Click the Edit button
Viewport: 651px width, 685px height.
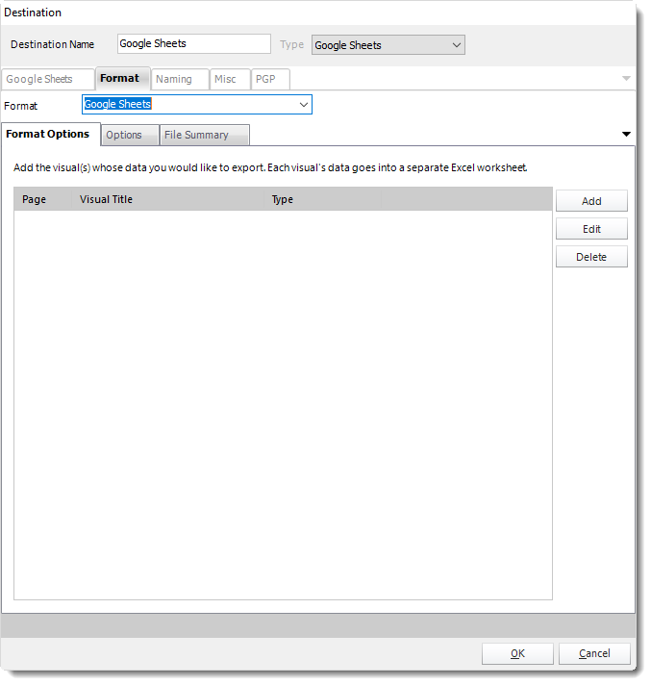tap(591, 229)
